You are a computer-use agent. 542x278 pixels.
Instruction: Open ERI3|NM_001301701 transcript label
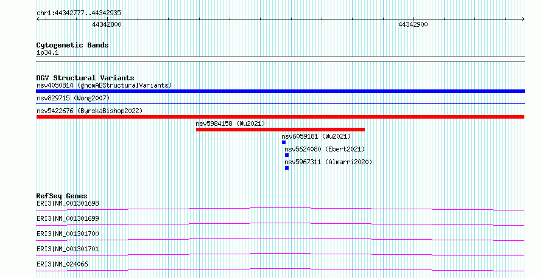pyautogui.click(x=68, y=249)
